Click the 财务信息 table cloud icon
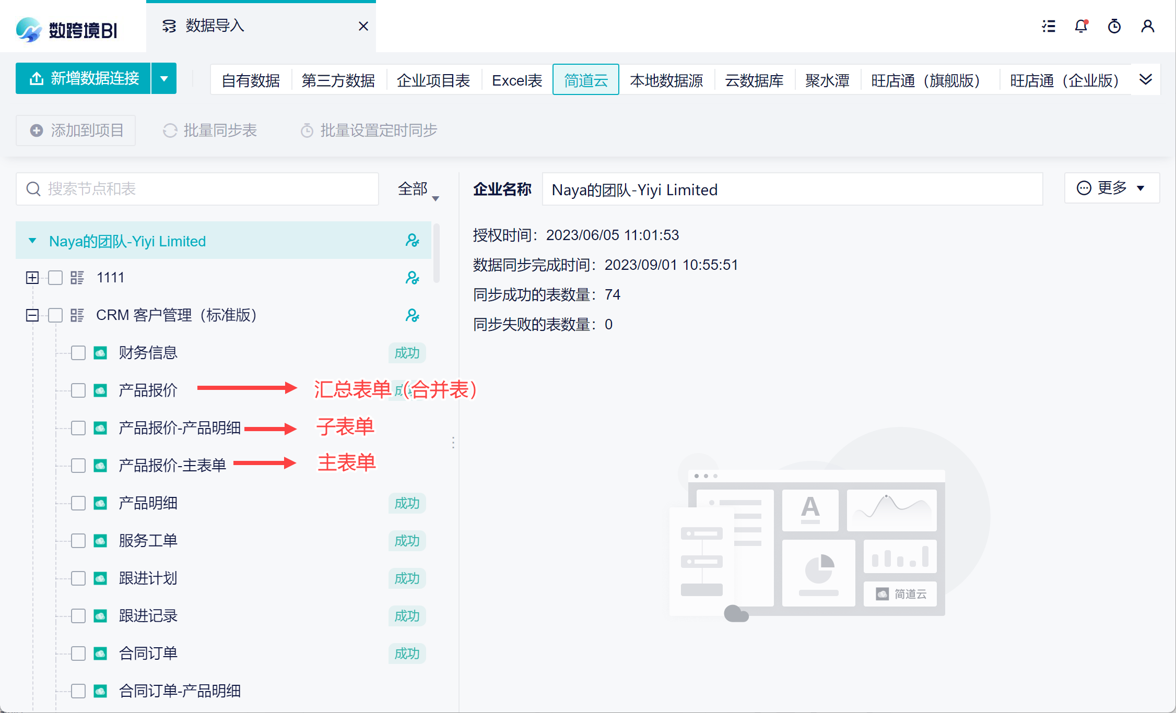Viewport: 1176px width, 713px height. [x=100, y=353]
